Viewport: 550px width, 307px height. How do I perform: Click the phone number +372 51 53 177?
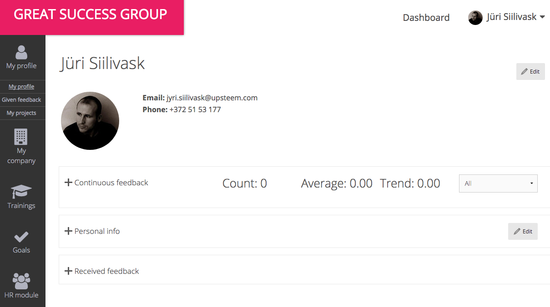point(195,109)
